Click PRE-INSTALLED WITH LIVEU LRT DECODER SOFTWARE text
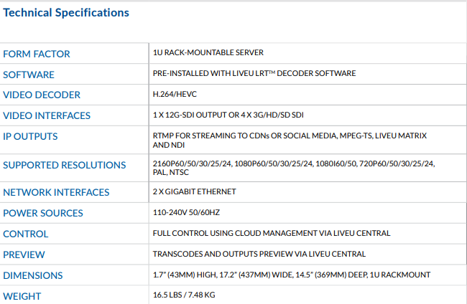Image resolution: width=467 pixels, height=304 pixels. tap(254, 73)
